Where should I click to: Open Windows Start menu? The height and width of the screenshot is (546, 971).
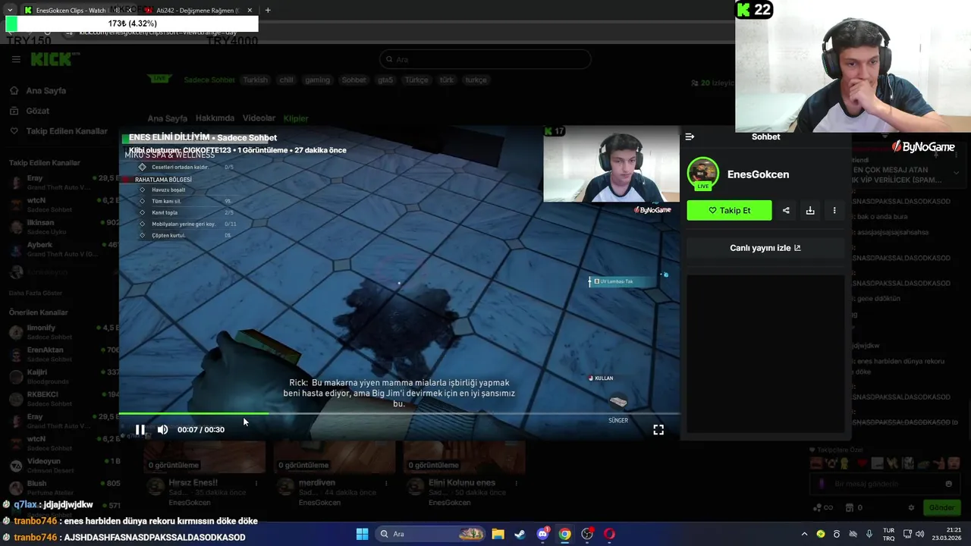[362, 534]
